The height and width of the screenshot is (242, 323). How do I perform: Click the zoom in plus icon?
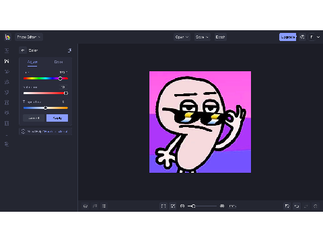tap(222, 206)
